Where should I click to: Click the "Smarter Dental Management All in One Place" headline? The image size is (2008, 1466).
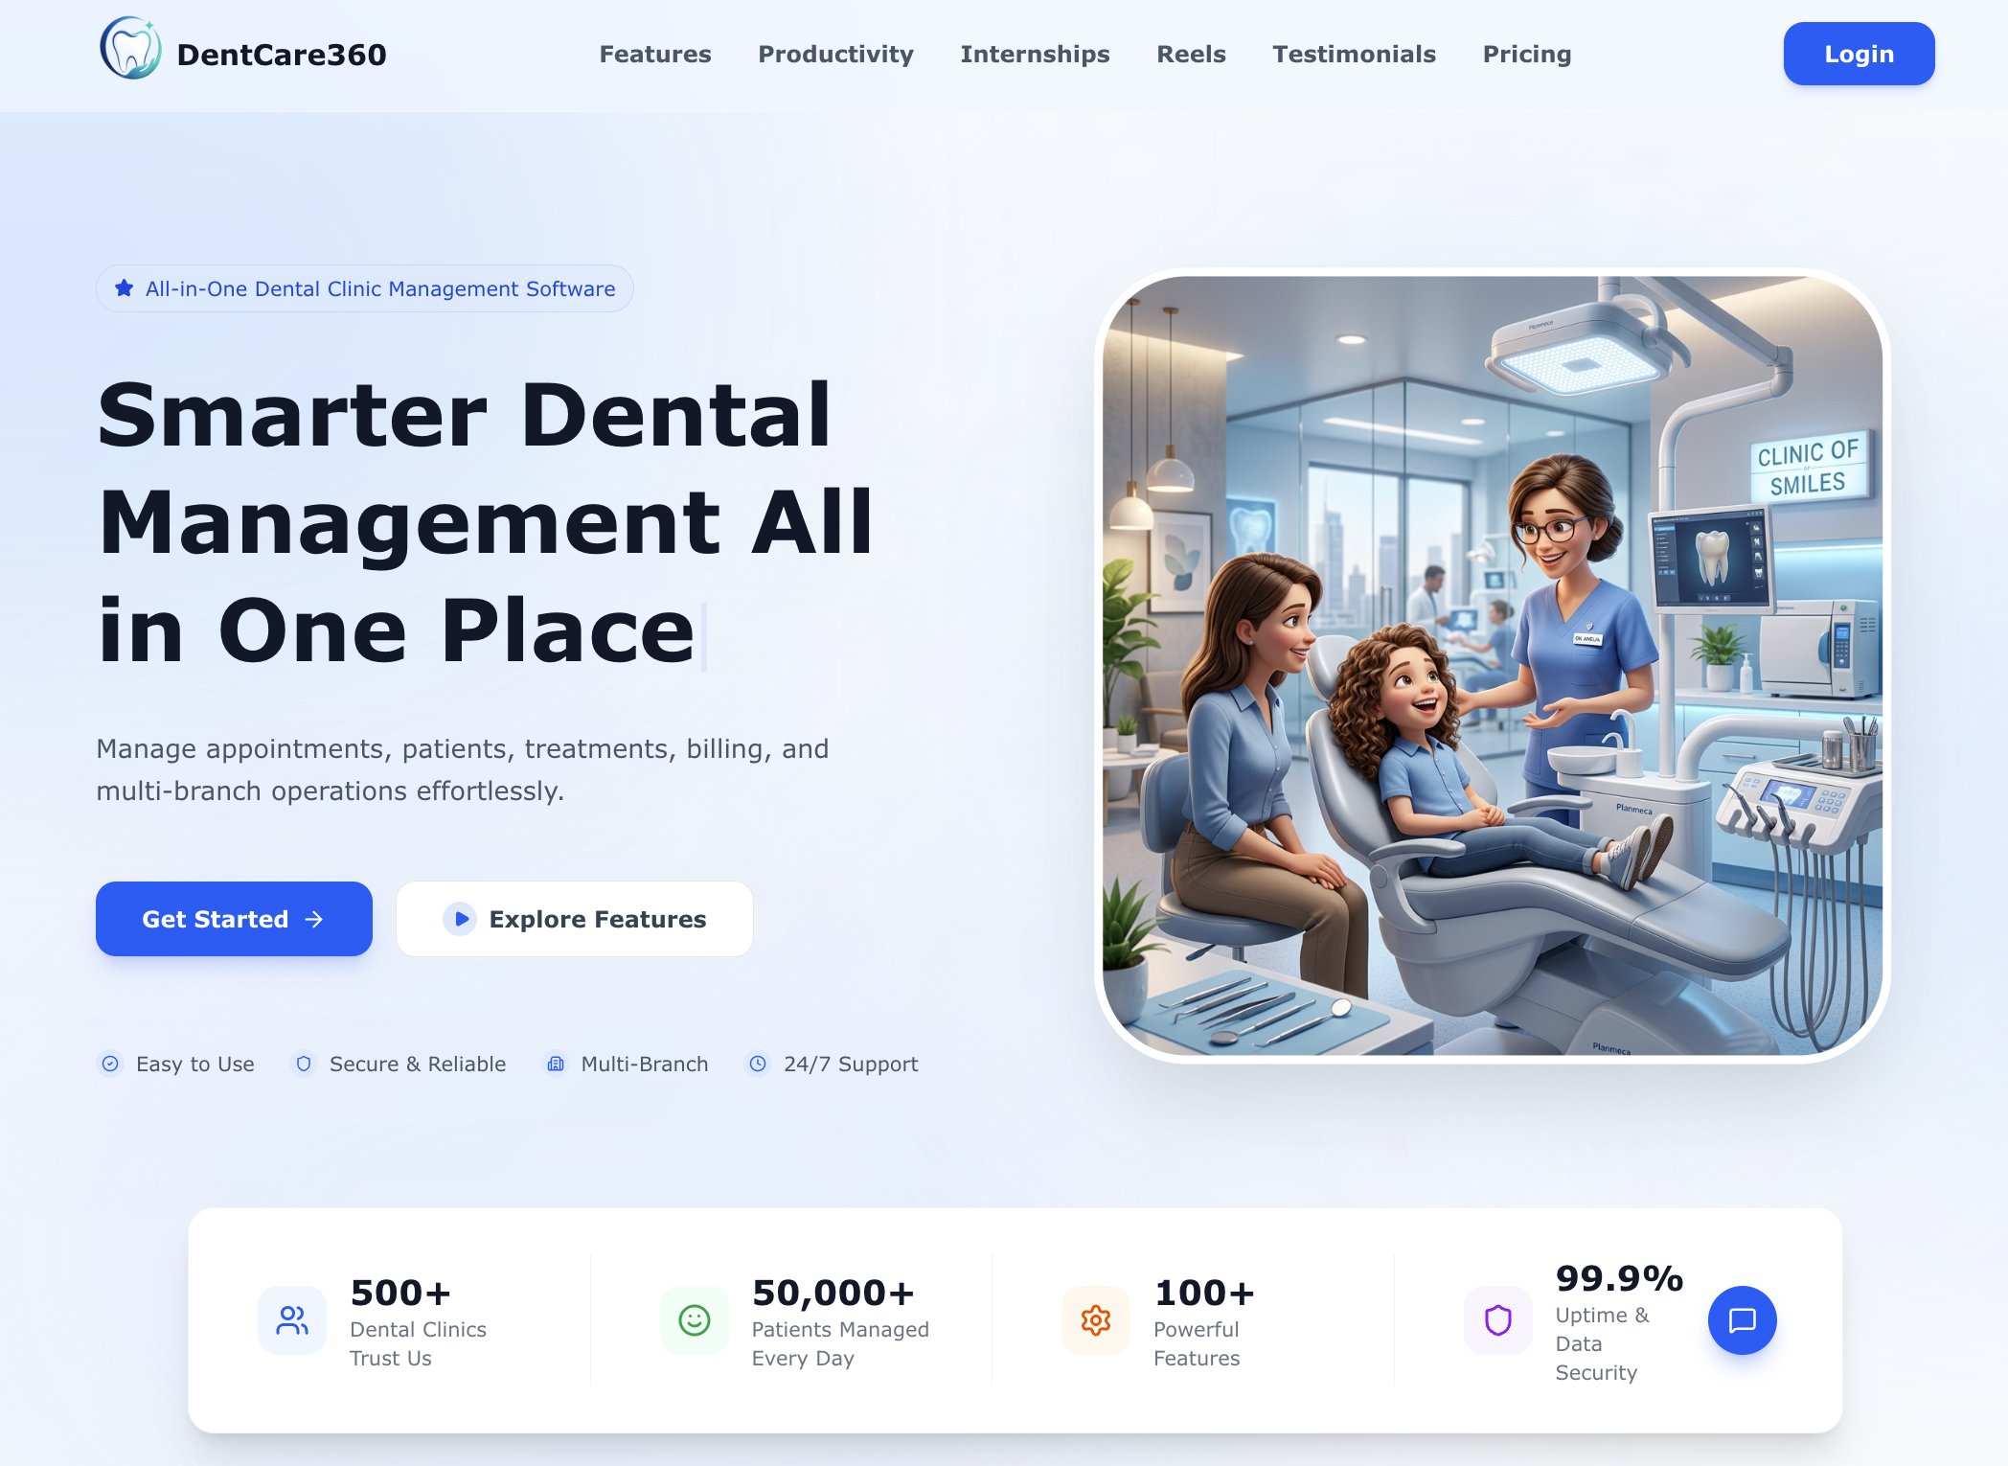pyautogui.click(x=486, y=521)
